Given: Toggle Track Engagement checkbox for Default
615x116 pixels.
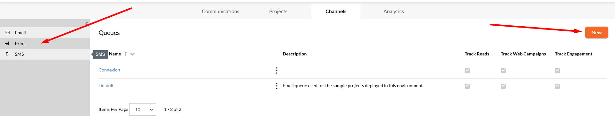Looking at the screenshot, I should pyautogui.click(x=557, y=86).
